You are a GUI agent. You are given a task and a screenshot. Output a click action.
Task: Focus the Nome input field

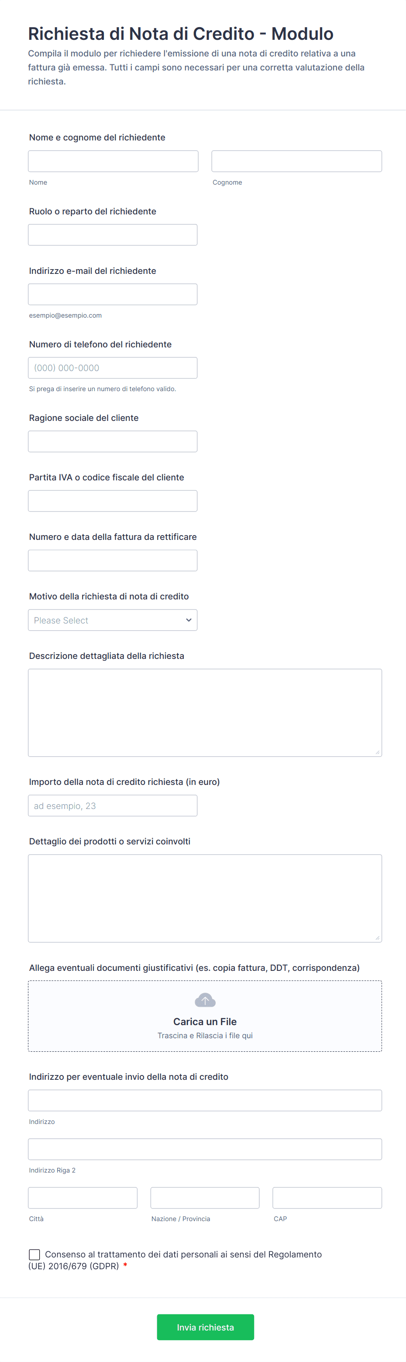(x=114, y=161)
